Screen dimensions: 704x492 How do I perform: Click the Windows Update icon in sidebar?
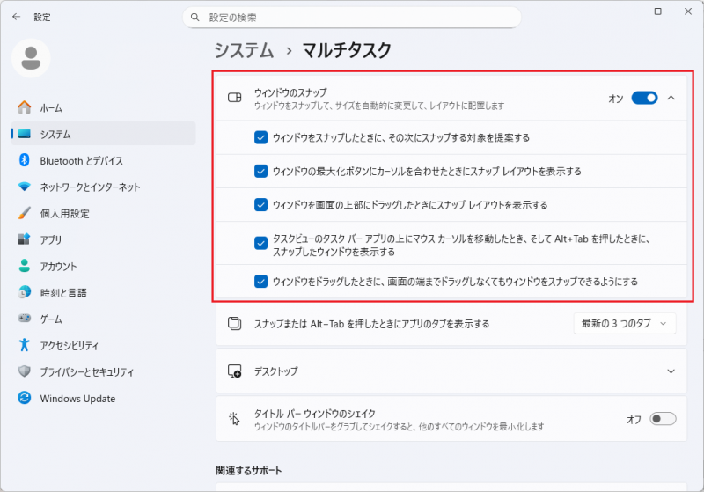click(x=25, y=398)
